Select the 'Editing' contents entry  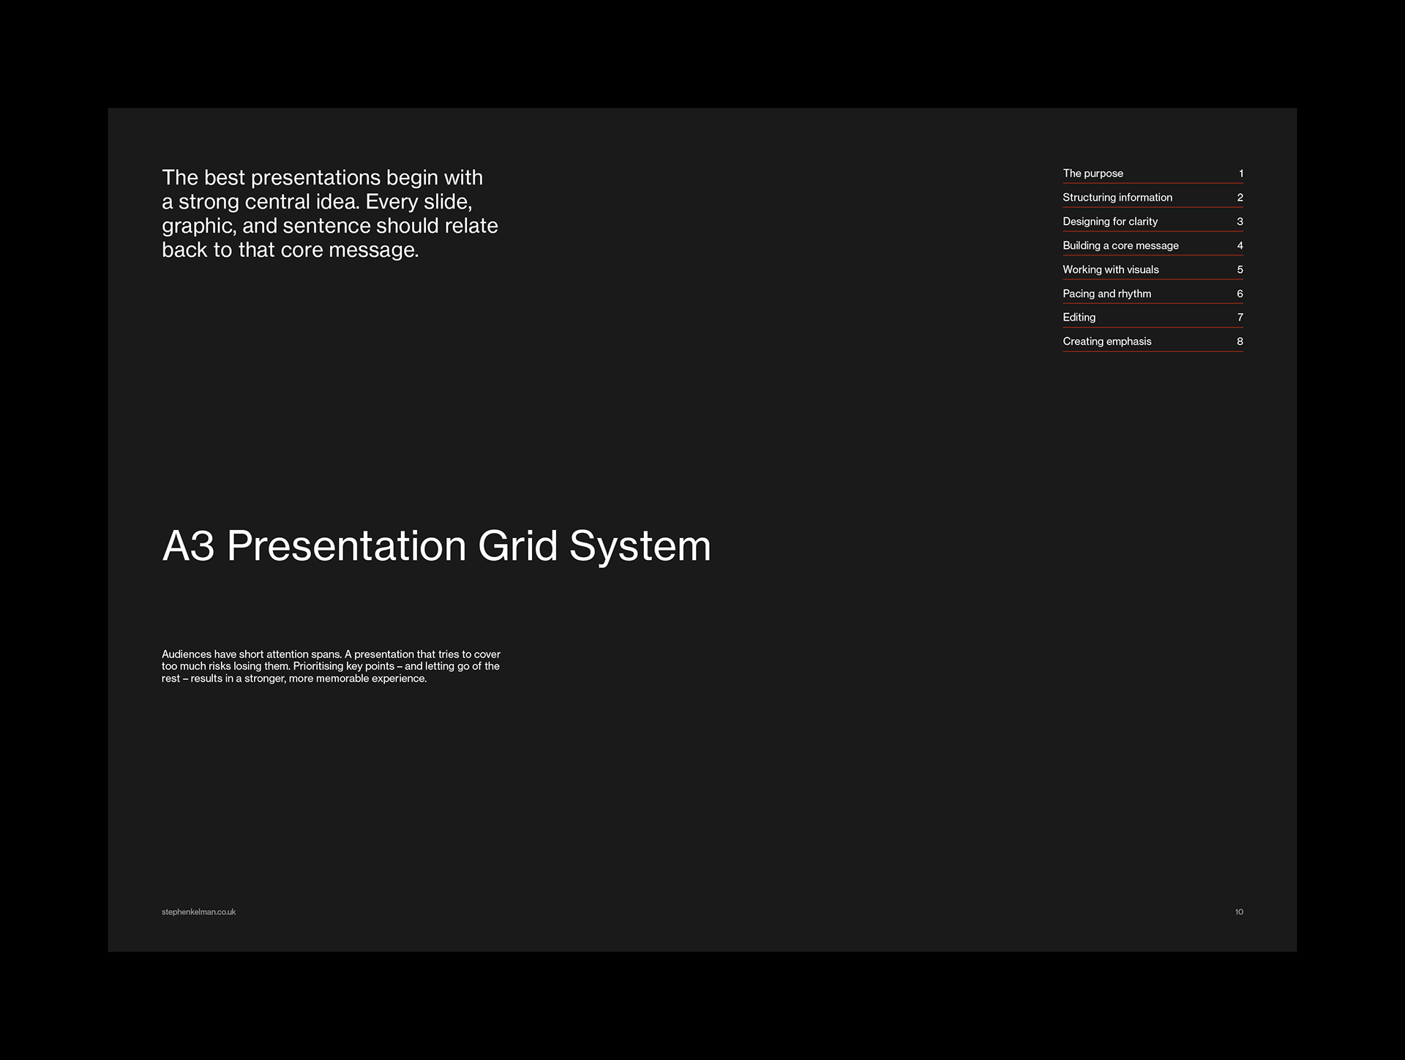point(1079,318)
